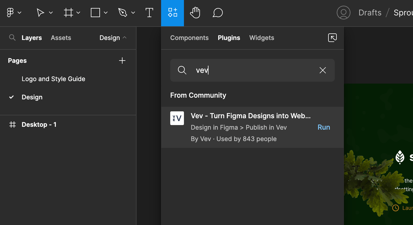
Task: Click the Vev plugin logo
Action: coord(177,118)
